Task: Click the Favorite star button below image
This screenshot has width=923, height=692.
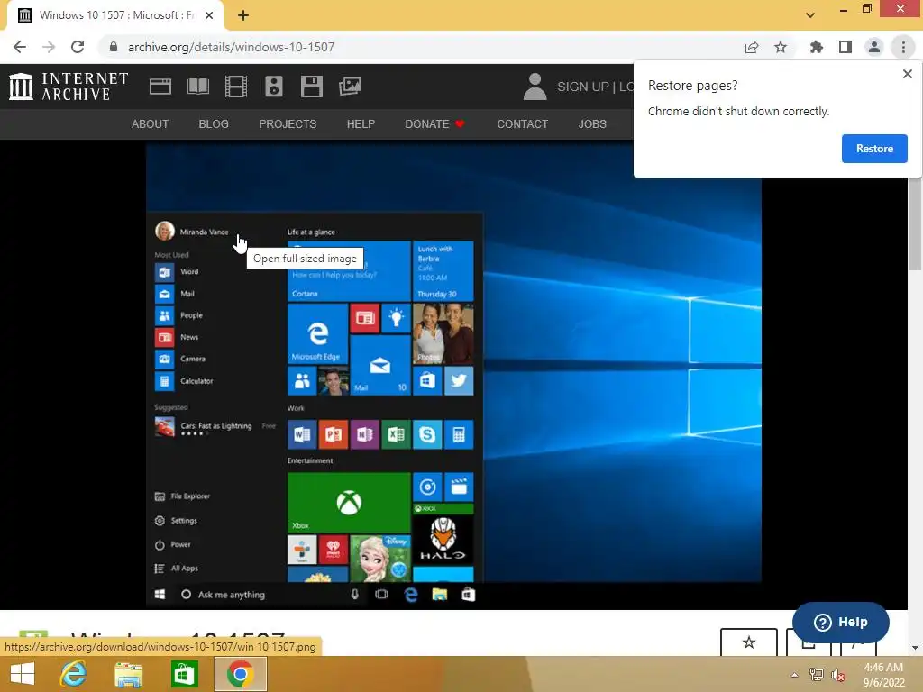Action: click(749, 642)
